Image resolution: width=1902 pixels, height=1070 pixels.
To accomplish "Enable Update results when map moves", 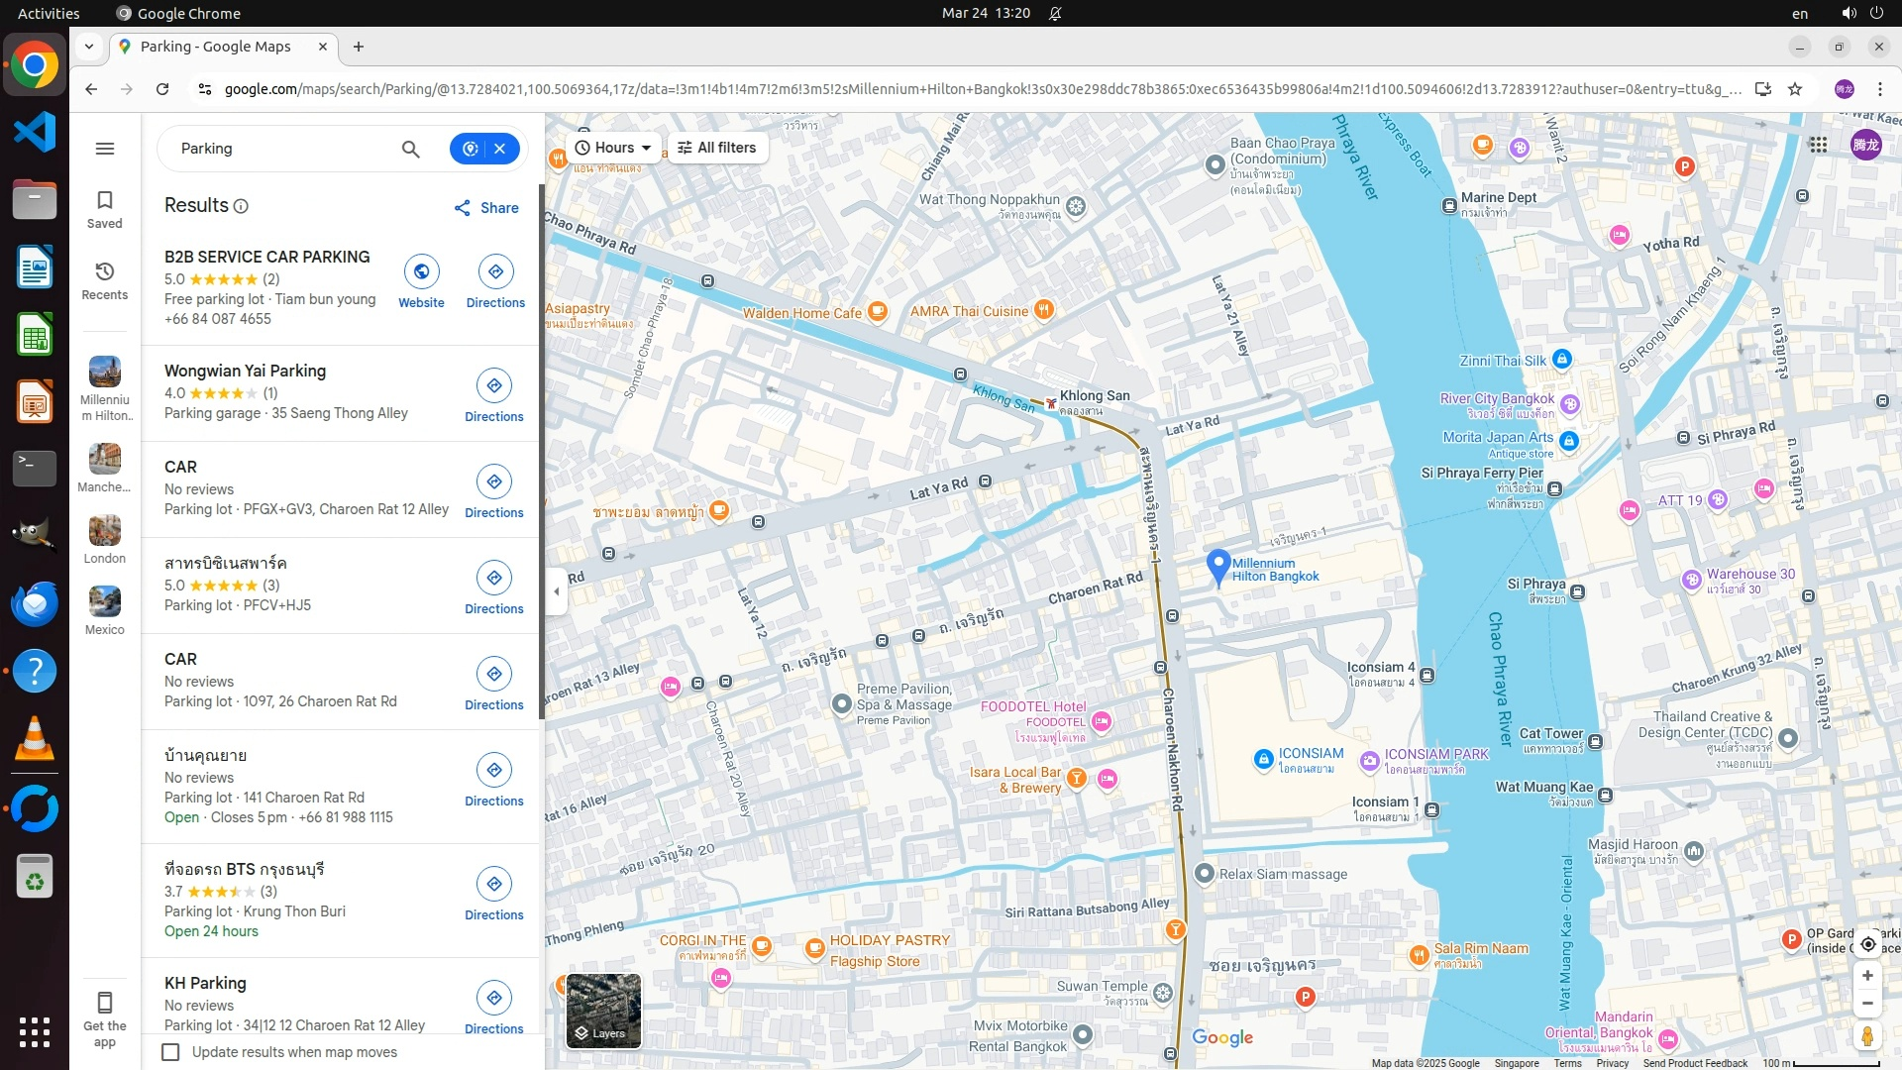I will [x=171, y=1052].
